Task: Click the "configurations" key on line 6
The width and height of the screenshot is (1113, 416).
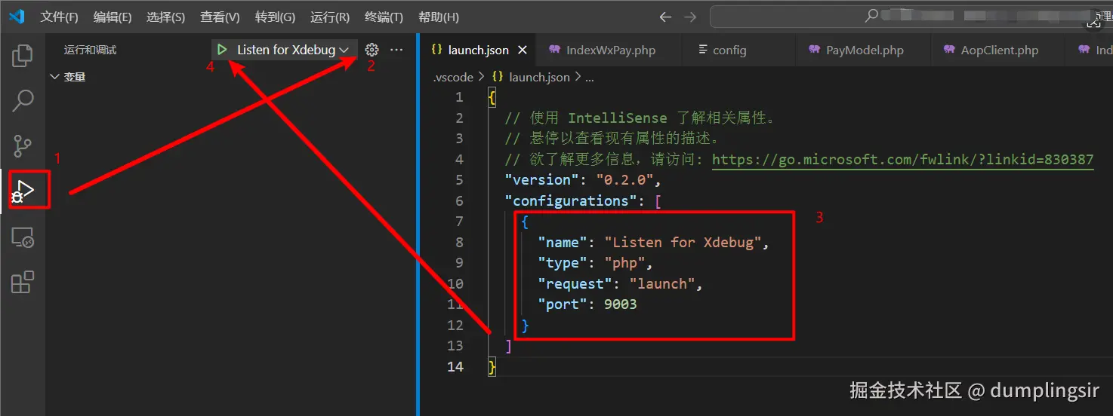Action: coord(572,200)
